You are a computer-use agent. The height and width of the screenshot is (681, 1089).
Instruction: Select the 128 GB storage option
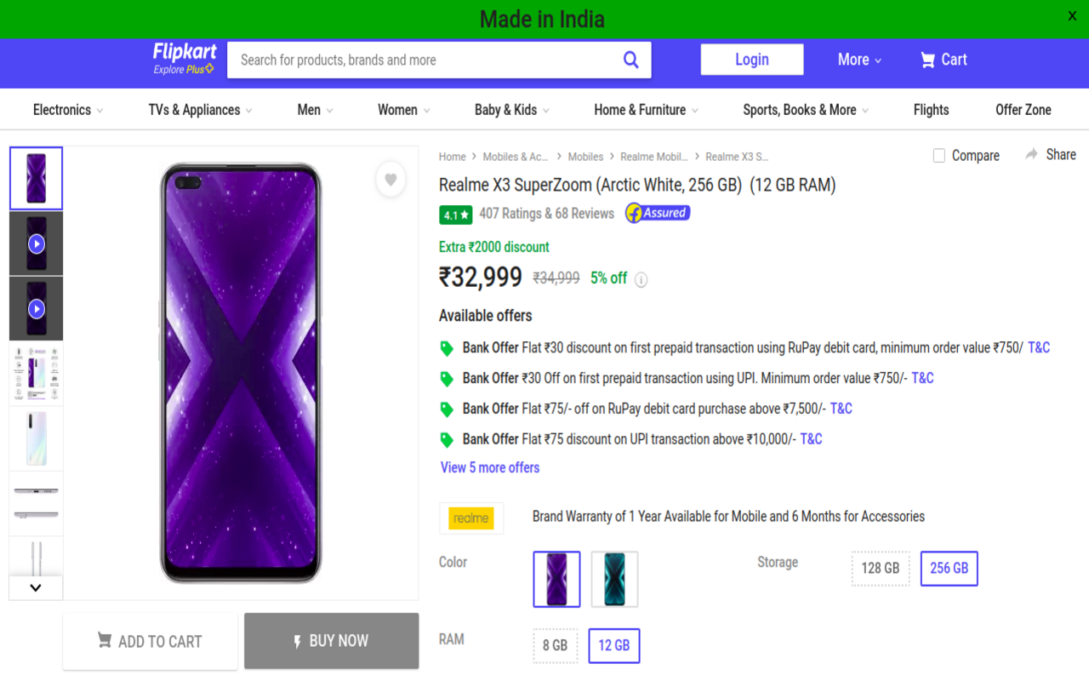pos(881,568)
